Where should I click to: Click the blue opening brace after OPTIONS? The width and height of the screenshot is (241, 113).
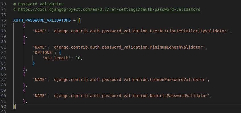click(60, 53)
